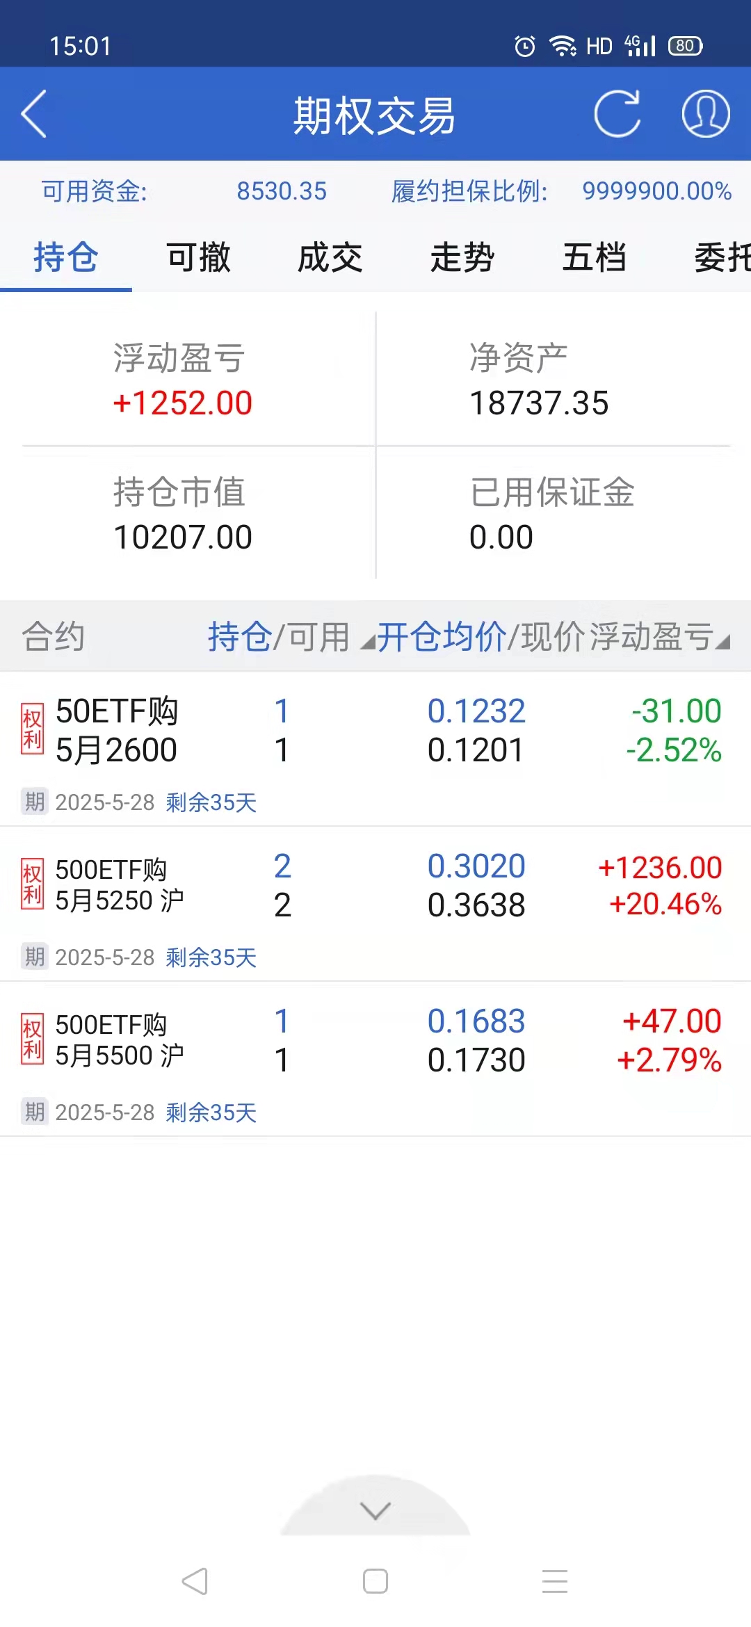Image resolution: width=751 pixels, height=1627 pixels.
Task: Switch to the 可撤 tab
Action: [x=198, y=258]
